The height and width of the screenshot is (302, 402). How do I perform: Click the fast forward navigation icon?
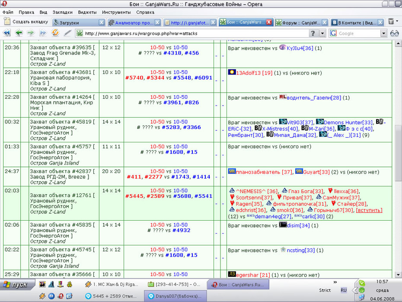point(43,33)
